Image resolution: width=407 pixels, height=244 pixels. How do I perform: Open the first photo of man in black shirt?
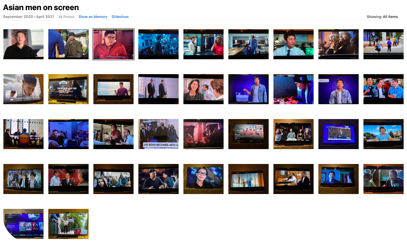point(23,44)
